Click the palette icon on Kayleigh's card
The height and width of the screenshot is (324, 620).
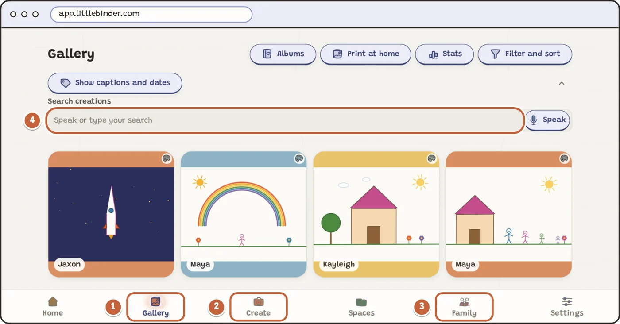click(x=432, y=158)
